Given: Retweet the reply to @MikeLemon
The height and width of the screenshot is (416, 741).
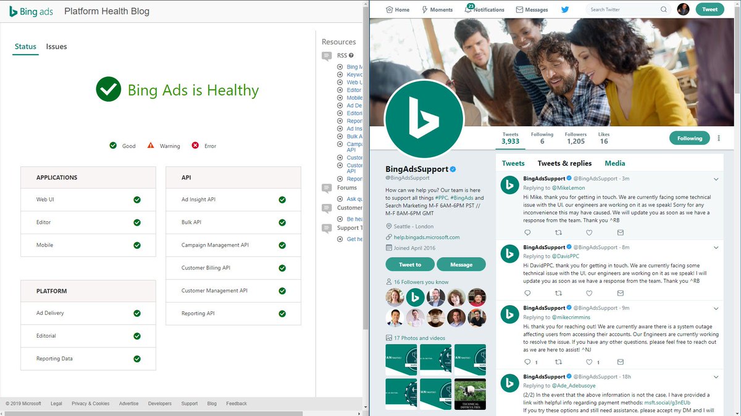Looking at the screenshot, I should pyautogui.click(x=558, y=232).
